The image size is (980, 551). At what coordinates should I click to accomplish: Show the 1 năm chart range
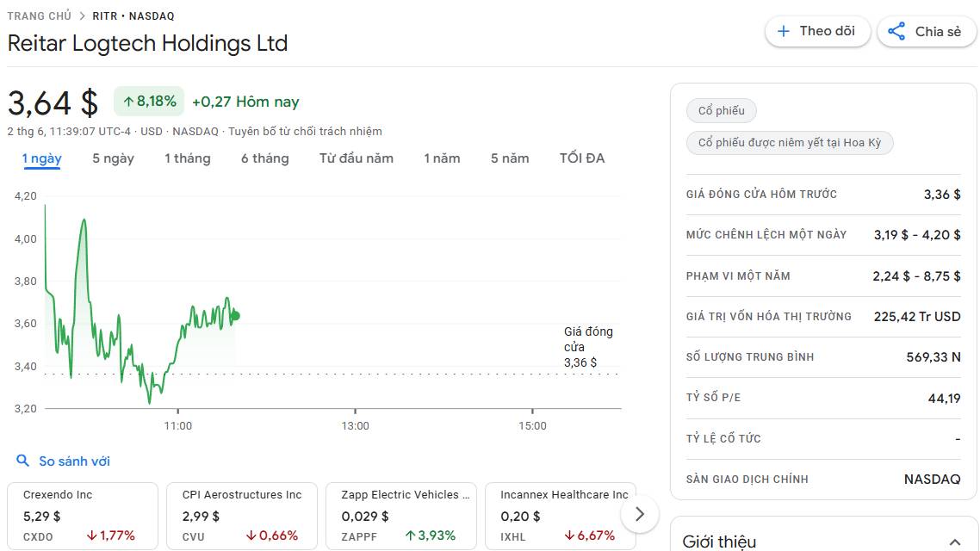(442, 158)
